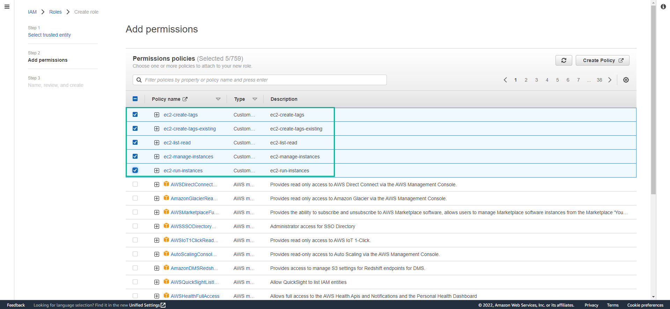Viewport: 670px width, 309px height.
Task: Open the Privacy footer link
Action: (591, 305)
